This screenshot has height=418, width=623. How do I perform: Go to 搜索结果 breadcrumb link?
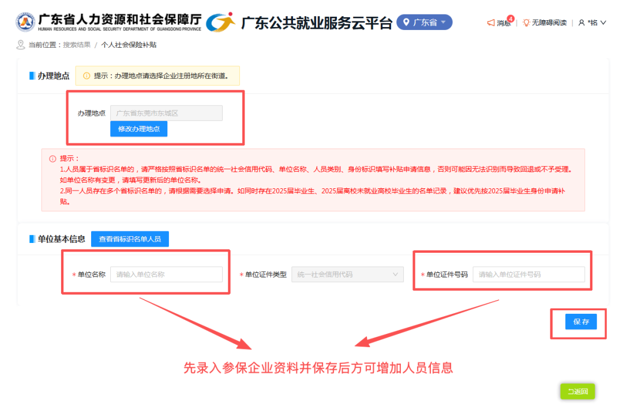click(x=77, y=45)
